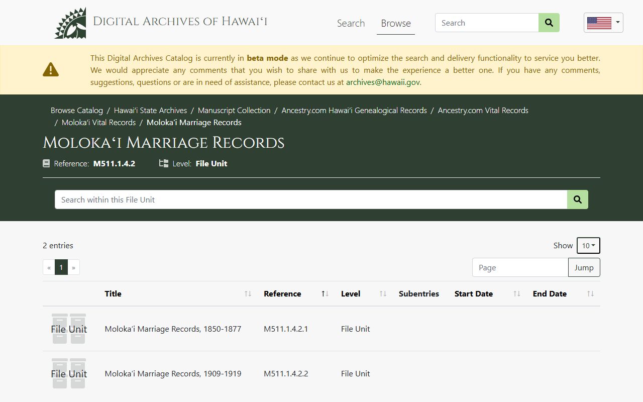Screen dimensions: 643x402
Task: Open File Unit icon for 1909-1919 records
Action: coord(69,373)
